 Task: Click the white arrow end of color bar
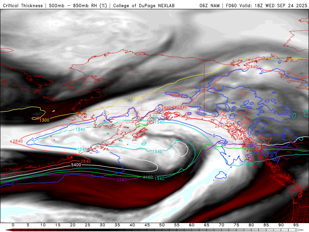pyautogui.click(x=300, y=230)
